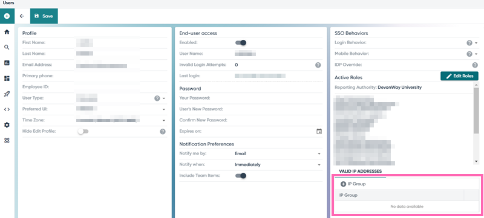The image size is (484, 218).
Task: Click scroll-up arrow in Active Roles list
Action: point(476,85)
